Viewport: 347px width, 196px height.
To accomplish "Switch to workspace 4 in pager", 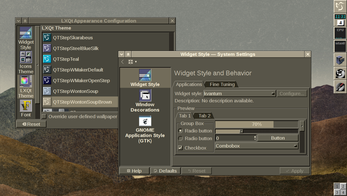I will (x=343, y=192).
